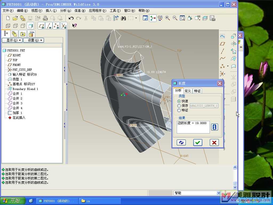The width and height of the screenshot is (273, 205).
Task: Toggle datum axes display
Action: tap(49, 26)
